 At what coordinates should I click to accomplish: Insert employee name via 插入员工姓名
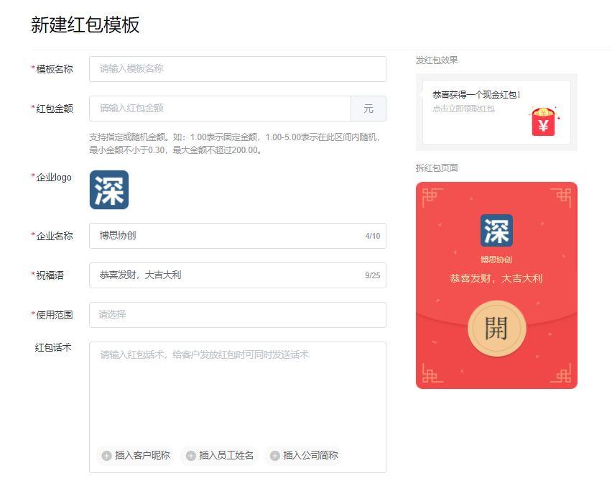click(226, 455)
